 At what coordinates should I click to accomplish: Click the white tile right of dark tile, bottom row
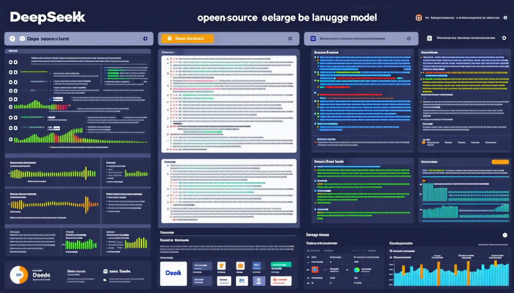224,281
